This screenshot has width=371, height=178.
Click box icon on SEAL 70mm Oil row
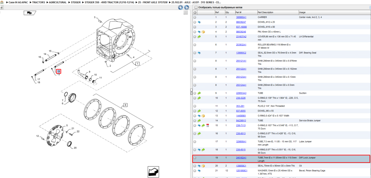pos(203,166)
